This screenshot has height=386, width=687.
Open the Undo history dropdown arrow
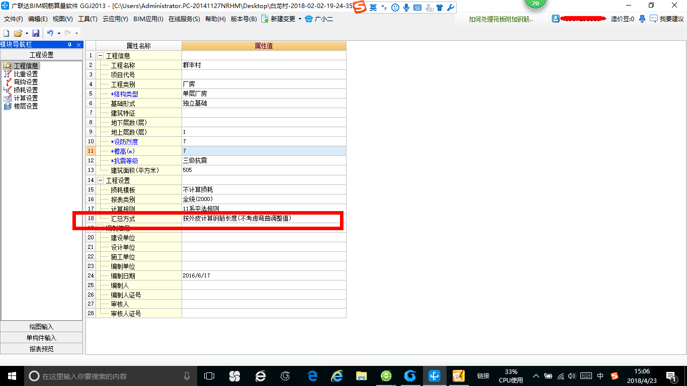(x=59, y=33)
